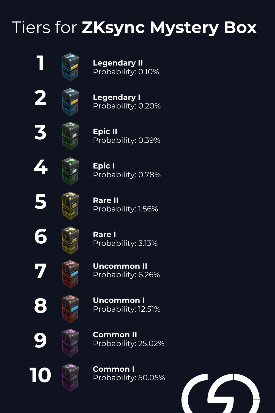
Task: Select the red Uncommon I box icon
Action: (70, 309)
